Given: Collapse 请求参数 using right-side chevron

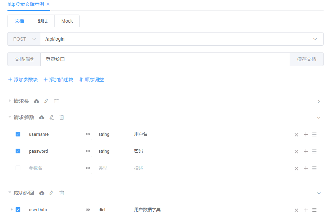Looking at the screenshot, I should click(x=319, y=118).
